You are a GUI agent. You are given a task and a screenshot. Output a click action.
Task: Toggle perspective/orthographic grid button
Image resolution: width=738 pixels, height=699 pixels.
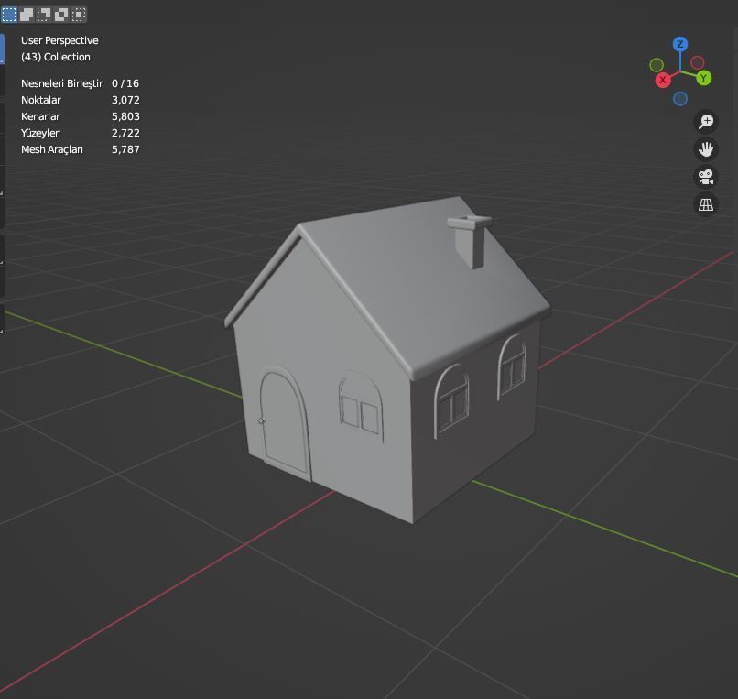pos(706,204)
